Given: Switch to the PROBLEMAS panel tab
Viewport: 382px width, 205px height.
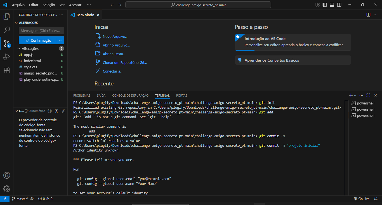Looking at the screenshot, I should (82, 95).
